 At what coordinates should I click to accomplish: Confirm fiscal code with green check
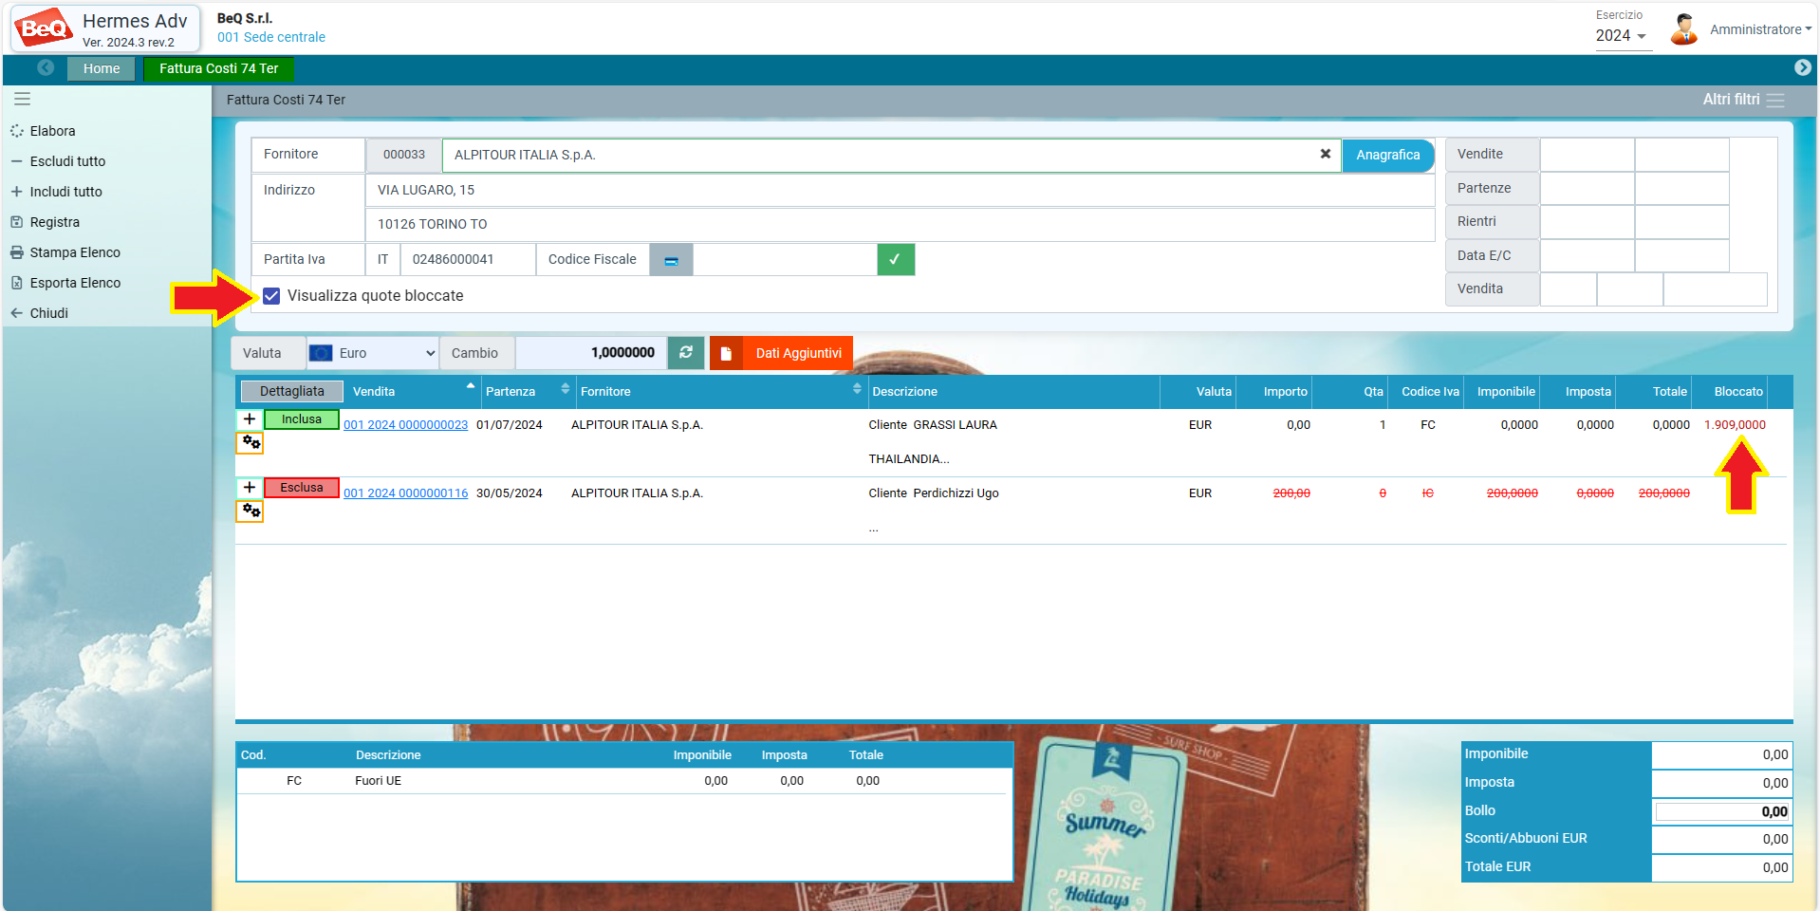896,260
